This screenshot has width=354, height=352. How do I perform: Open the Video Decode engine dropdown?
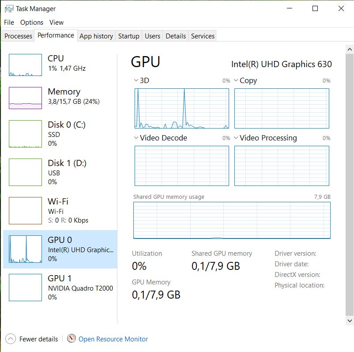tap(136, 138)
